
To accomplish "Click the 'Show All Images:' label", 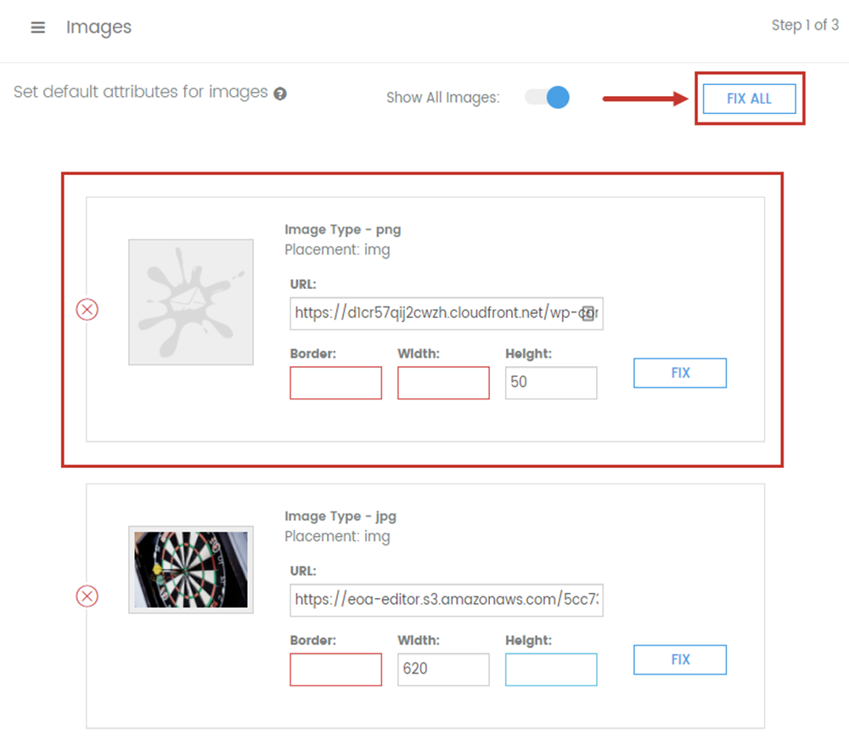I will click(443, 98).
